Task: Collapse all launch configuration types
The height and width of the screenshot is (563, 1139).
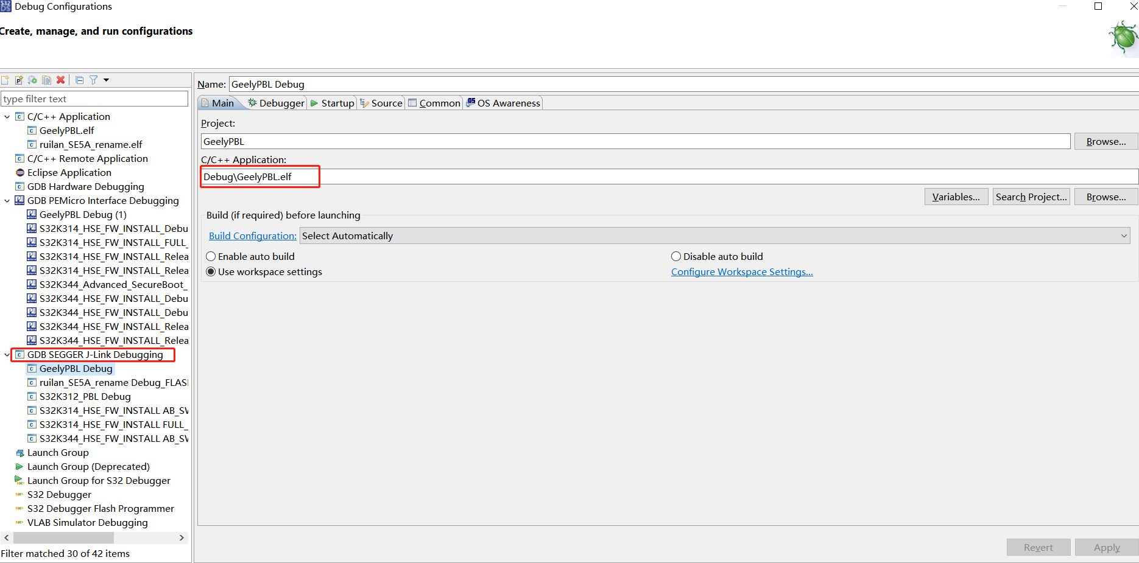Action: (79, 80)
